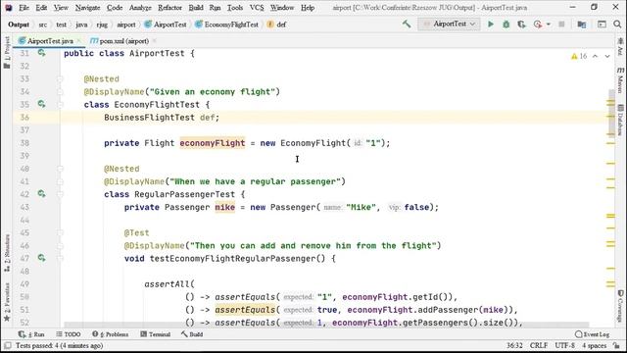Open the Terminal tool window
Screen dimensions: 627x353
pyautogui.click(x=156, y=334)
